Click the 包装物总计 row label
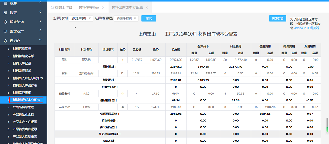Viewport: 329px width, 144px height. pyautogui.click(x=110, y=87)
